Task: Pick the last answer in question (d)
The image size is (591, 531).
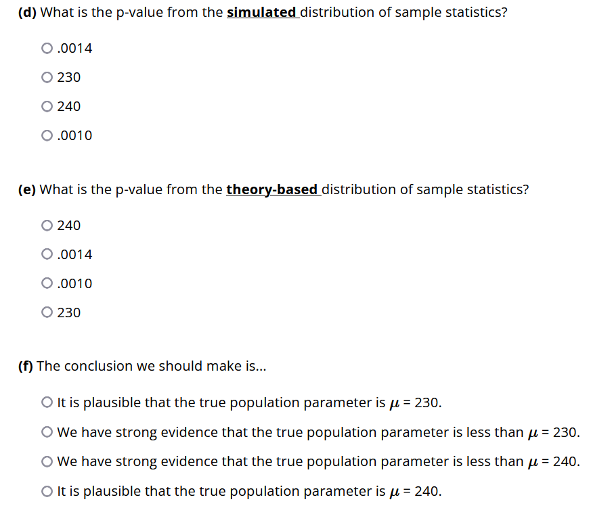Action: 46,135
